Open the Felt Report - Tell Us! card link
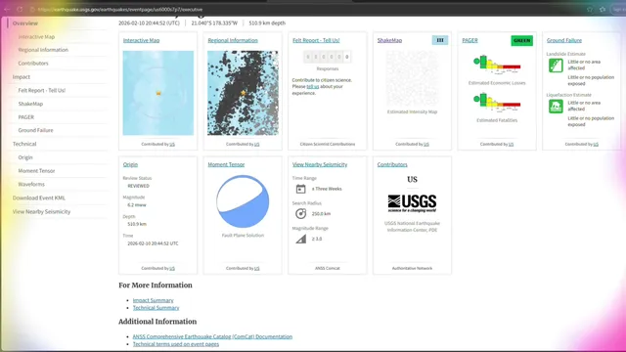626x352 pixels. click(316, 40)
